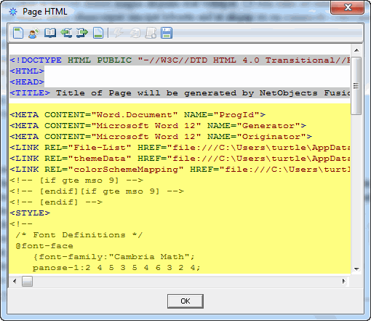Click the META line with NAME="Generator"

point(158,126)
